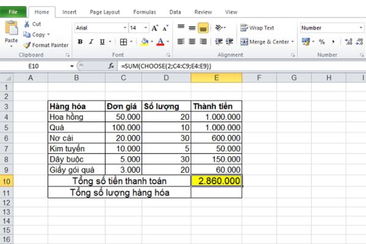Open Alignment dialog launcher
The width and height of the screenshot is (366, 244).
pyautogui.click(x=293, y=55)
